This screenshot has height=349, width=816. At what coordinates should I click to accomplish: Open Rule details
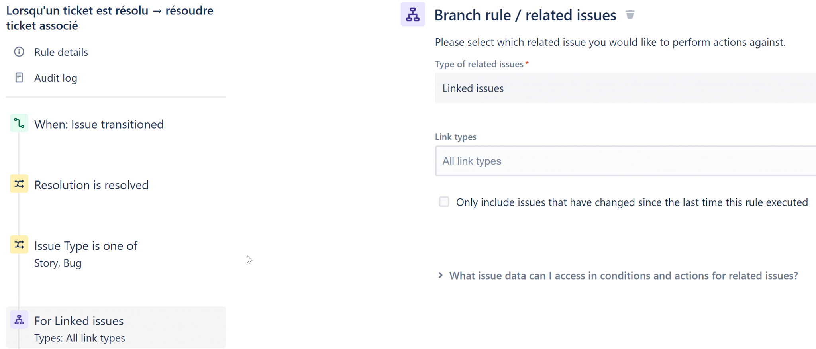tap(61, 52)
